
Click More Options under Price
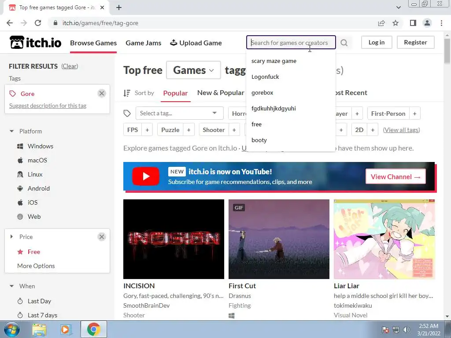pyautogui.click(x=36, y=266)
